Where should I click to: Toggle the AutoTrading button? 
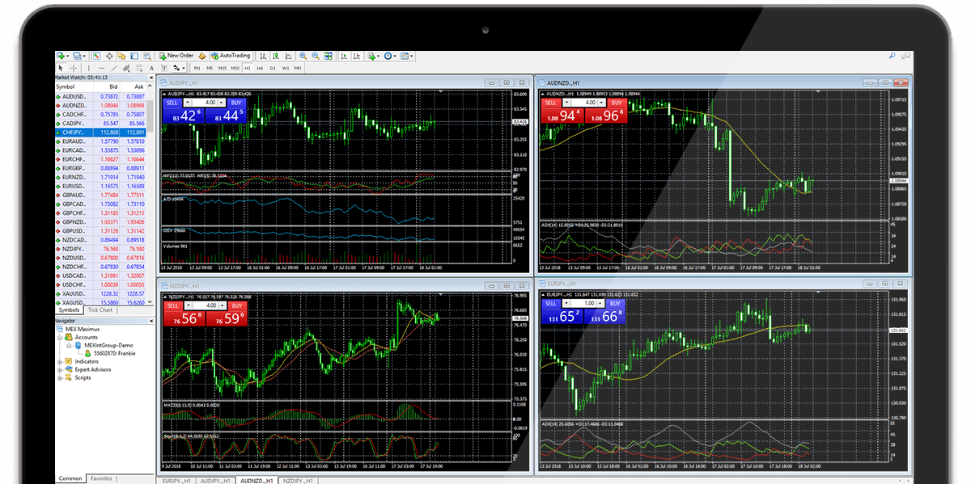[231, 56]
